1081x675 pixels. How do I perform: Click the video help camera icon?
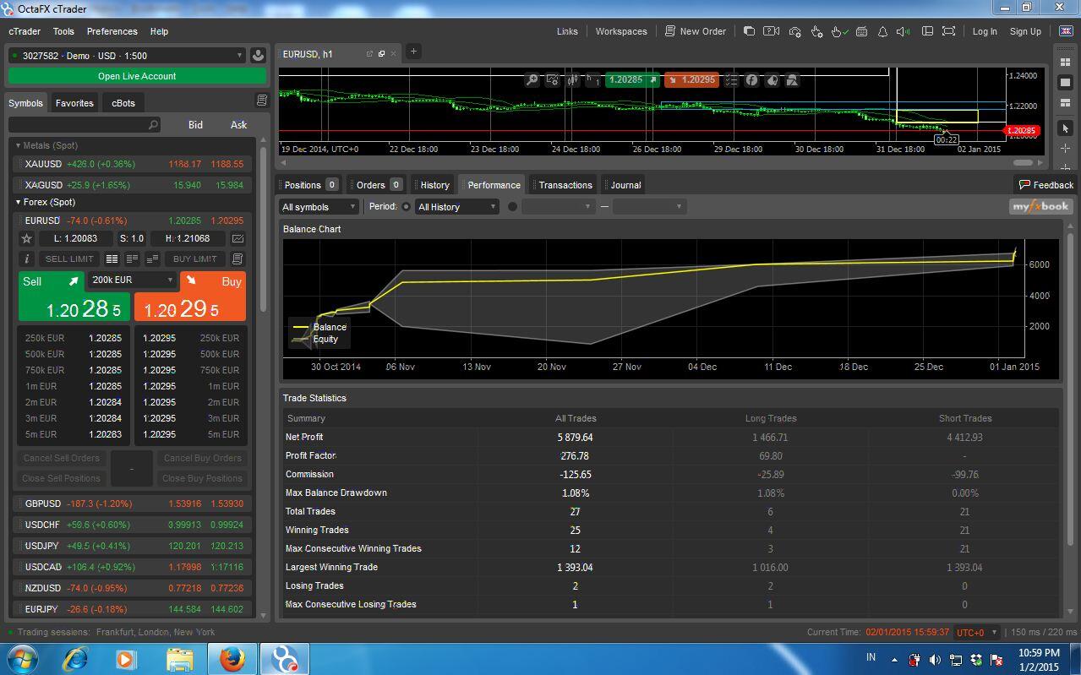771,31
